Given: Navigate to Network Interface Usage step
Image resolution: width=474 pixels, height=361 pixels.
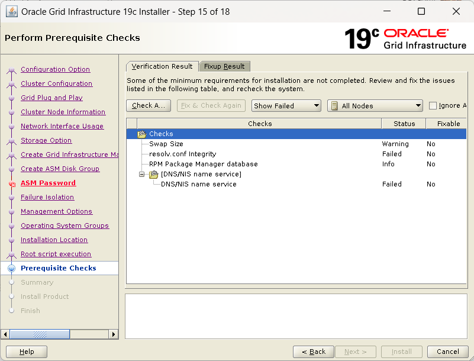Looking at the screenshot, I should click(x=62, y=126).
